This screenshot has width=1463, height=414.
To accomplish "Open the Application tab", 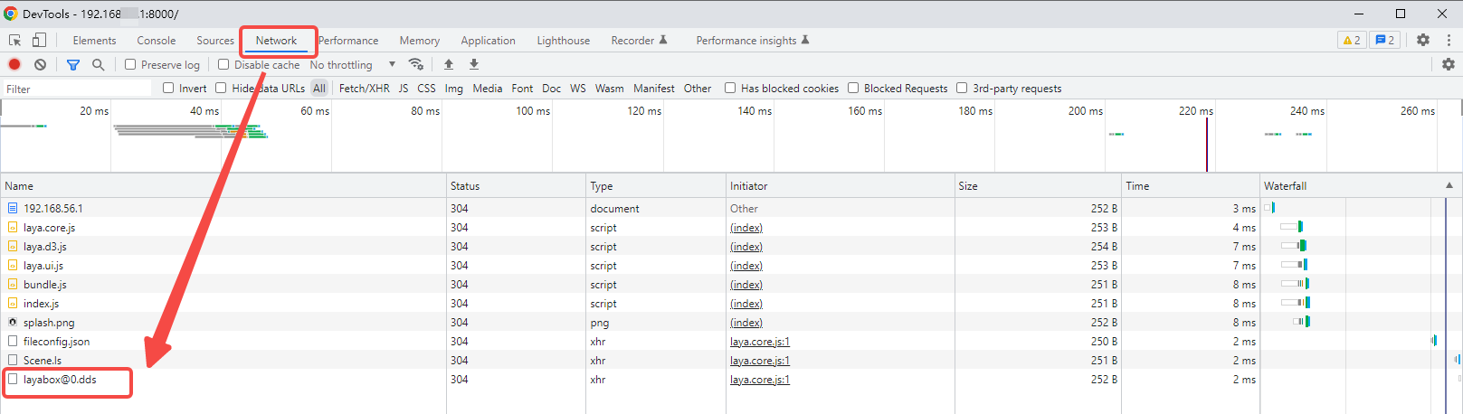I will point(488,41).
